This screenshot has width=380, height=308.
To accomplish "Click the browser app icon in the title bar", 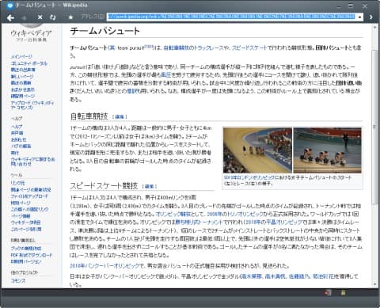I will point(9,6).
